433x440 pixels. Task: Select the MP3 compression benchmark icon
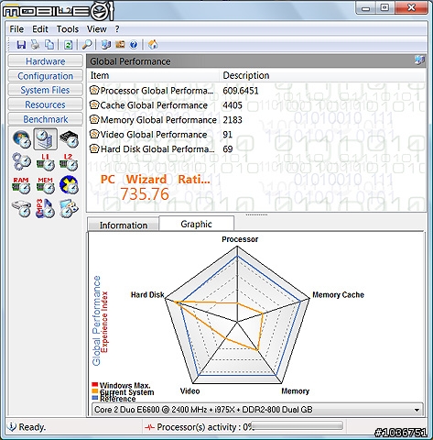(45, 208)
